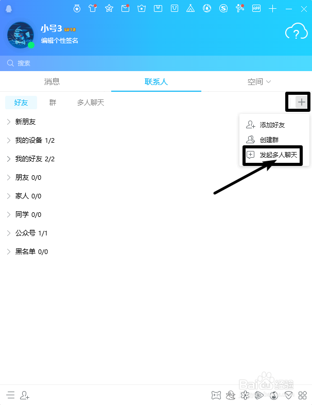Open the cloud help question icon
Screen dimensions: 312x405
coord(296,31)
